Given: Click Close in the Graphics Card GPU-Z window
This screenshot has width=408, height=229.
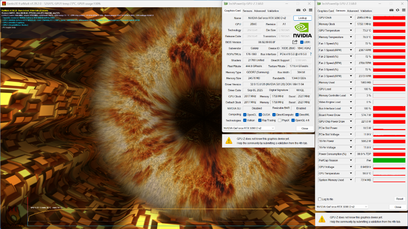Looking at the screenshot, I should coord(305,128).
